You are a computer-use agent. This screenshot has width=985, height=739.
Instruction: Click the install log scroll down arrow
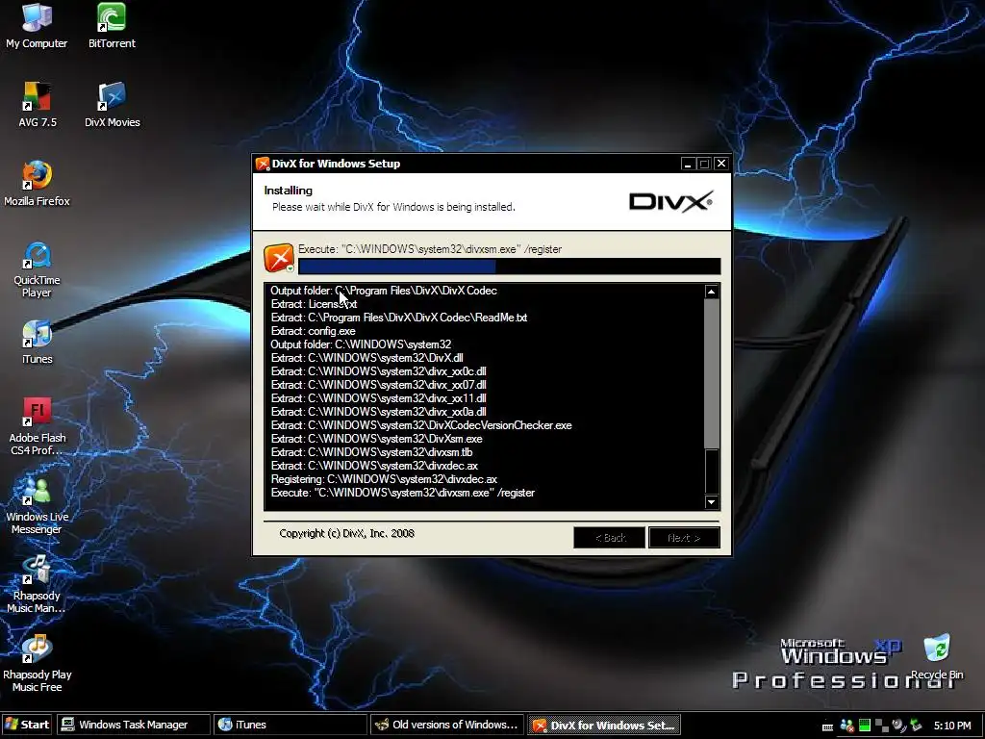point(711,501)
